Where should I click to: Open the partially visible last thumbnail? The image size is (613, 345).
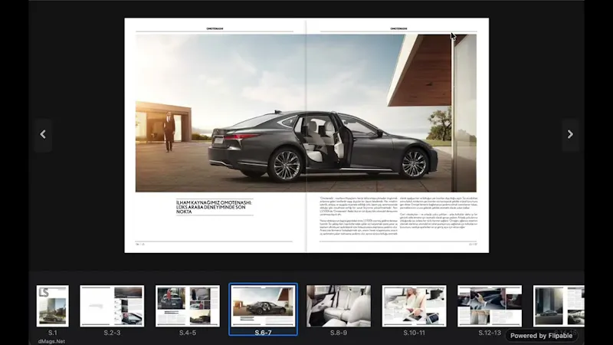tap(559, 306)
